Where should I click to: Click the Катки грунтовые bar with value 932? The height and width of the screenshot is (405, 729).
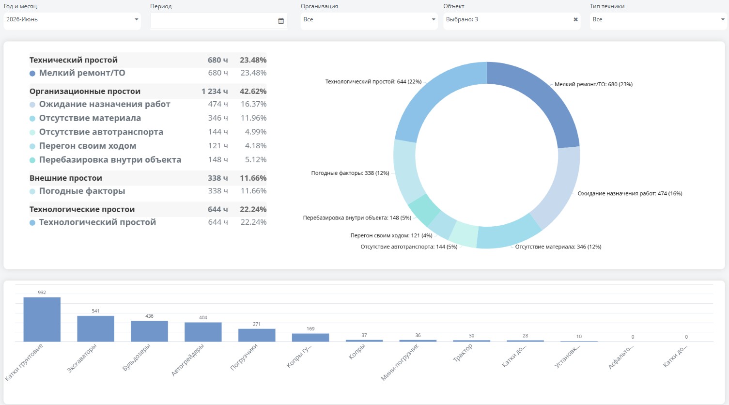(x=42, y=319)
